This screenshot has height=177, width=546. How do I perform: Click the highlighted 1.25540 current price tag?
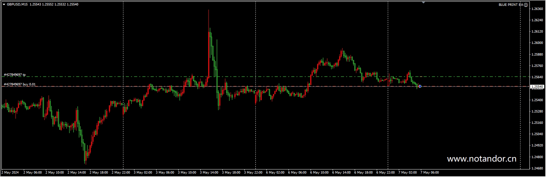click(x=537, y=87)
